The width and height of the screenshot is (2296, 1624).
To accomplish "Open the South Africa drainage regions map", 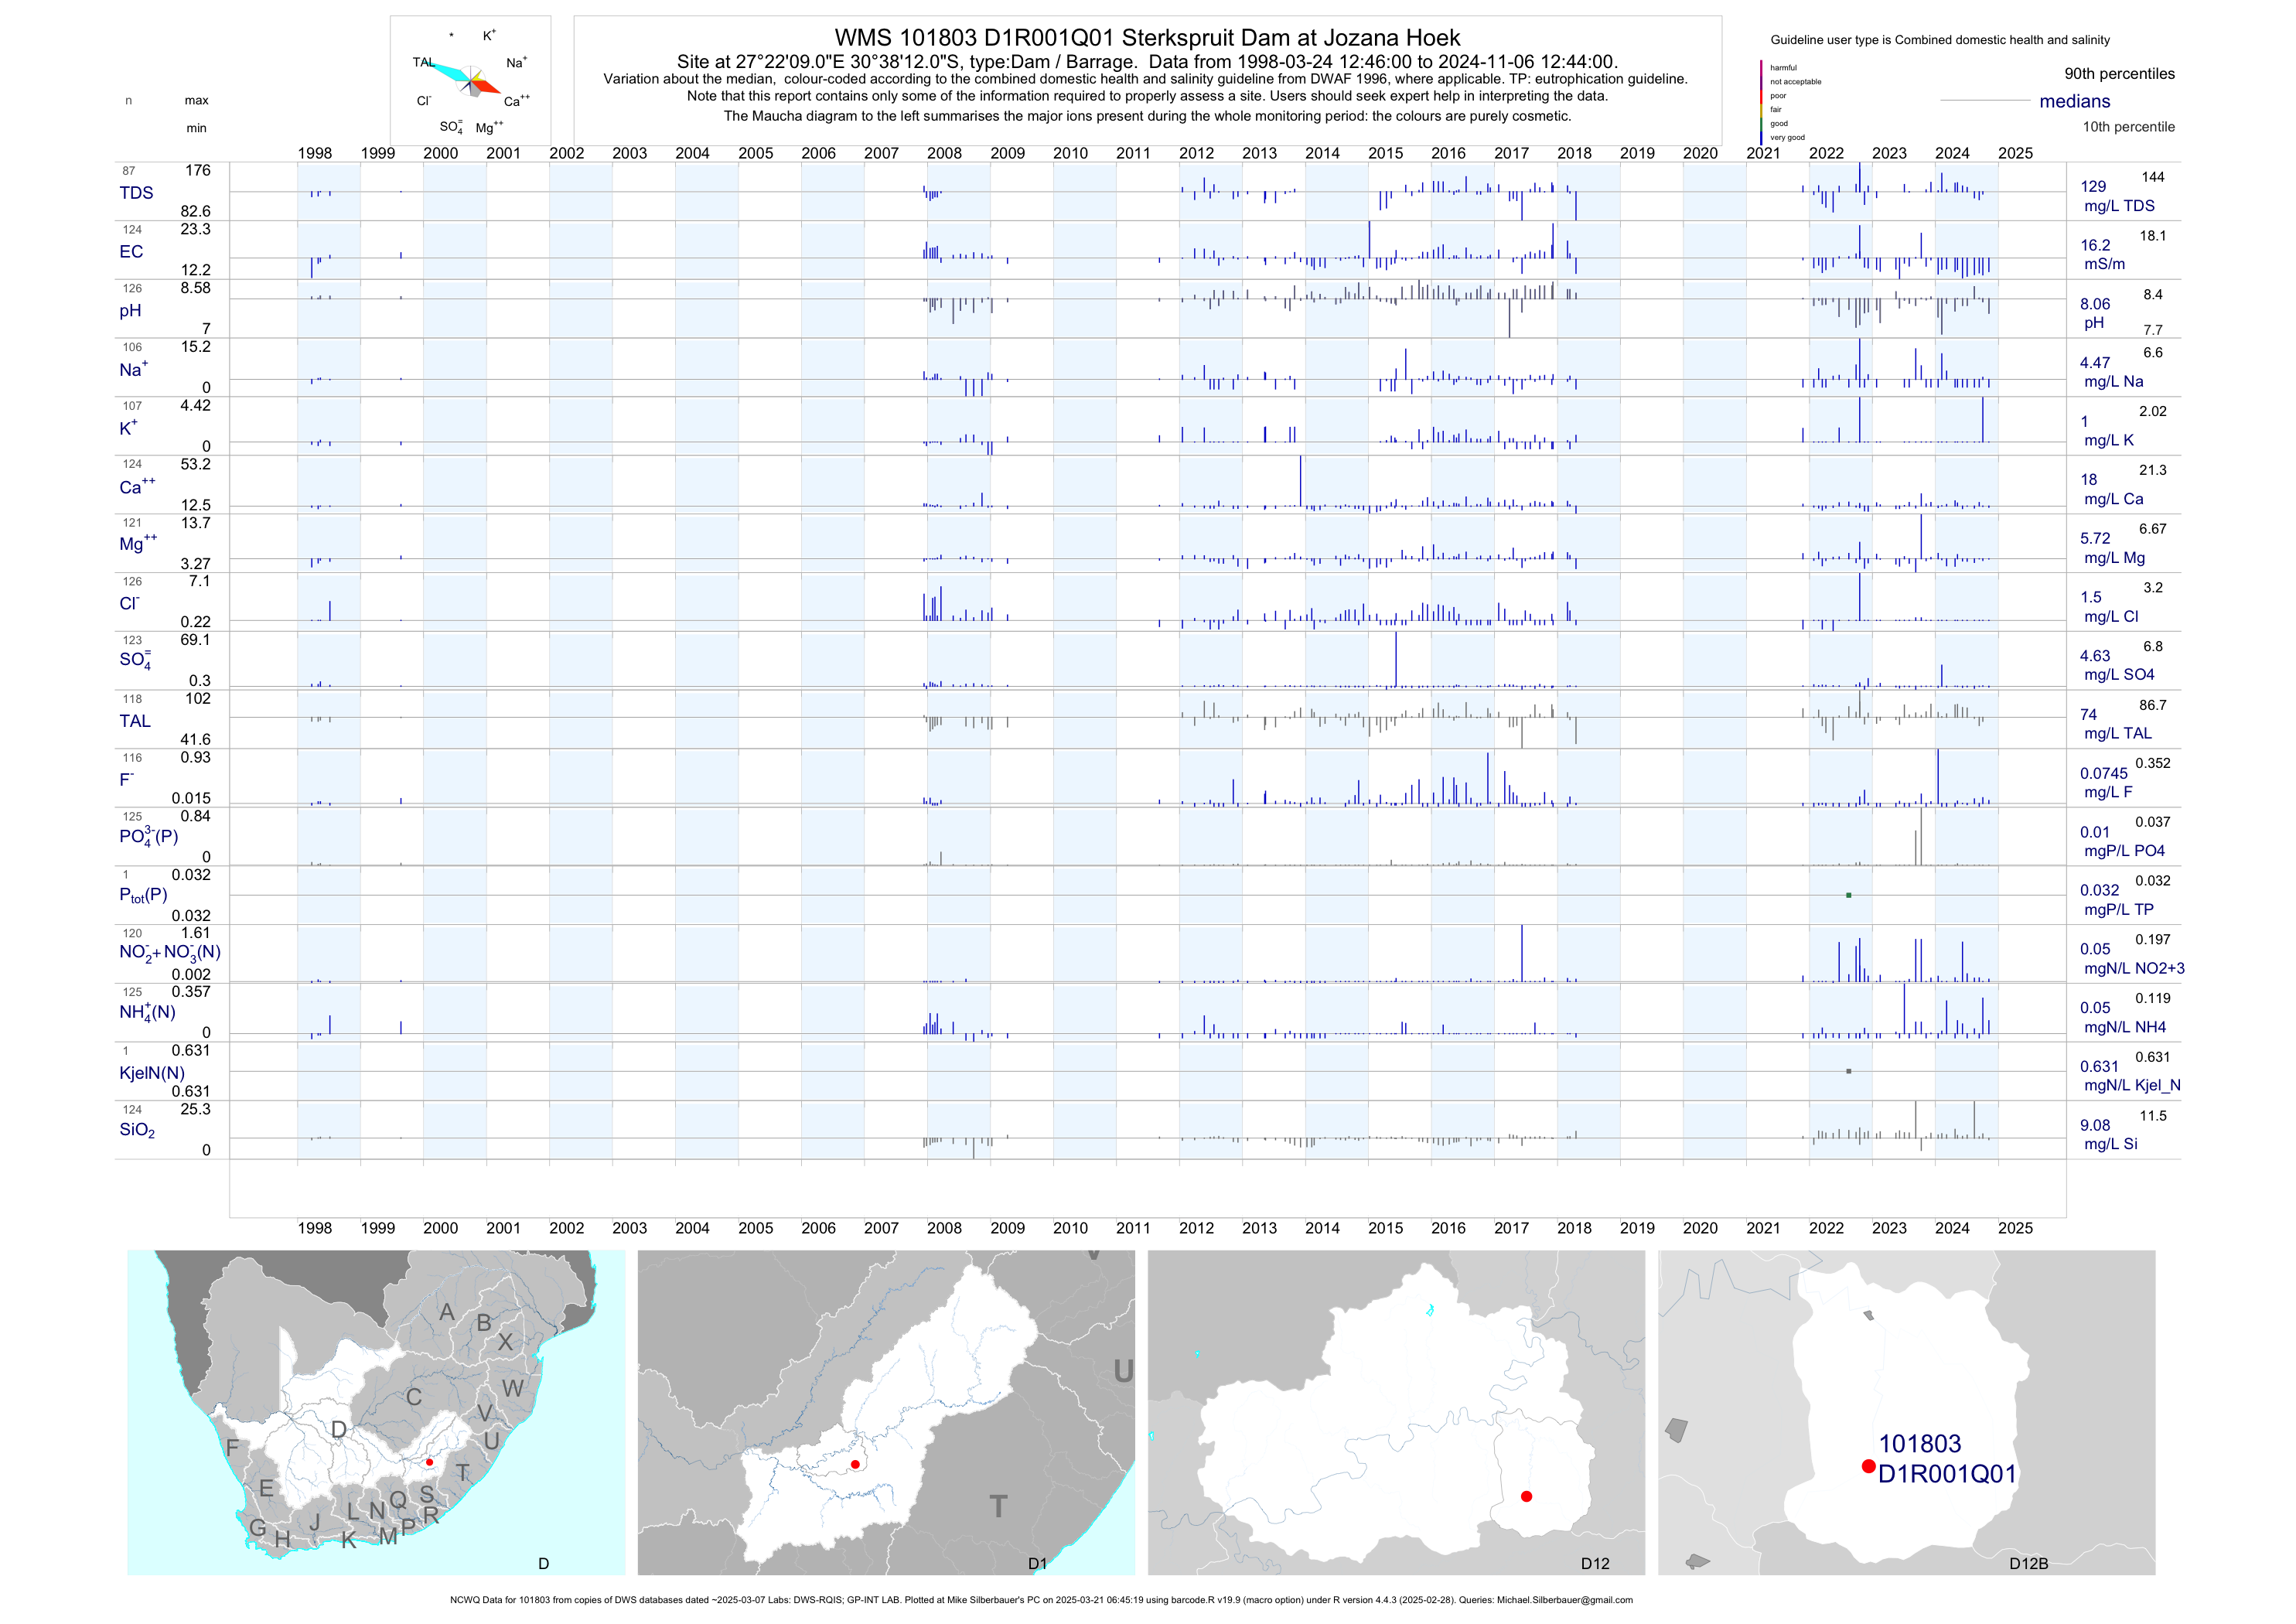I will (x=376, y=1412).
